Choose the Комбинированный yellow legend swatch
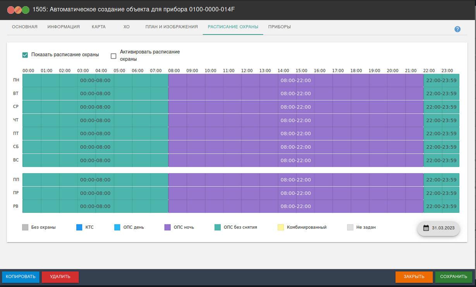This screenshot has width=476, height=287. (281, 227)
